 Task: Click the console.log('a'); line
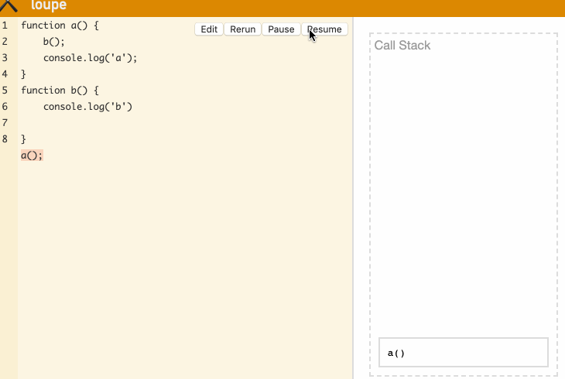[90, 58]
